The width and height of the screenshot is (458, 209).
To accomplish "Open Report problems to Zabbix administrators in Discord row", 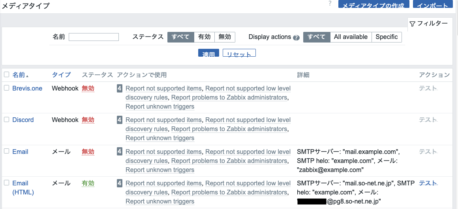I will click(x=229, y=129).
